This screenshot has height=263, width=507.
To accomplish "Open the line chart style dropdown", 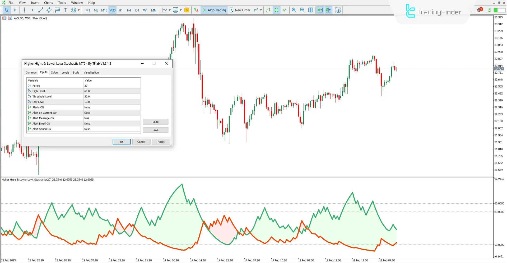I will (x=170, y=10).
